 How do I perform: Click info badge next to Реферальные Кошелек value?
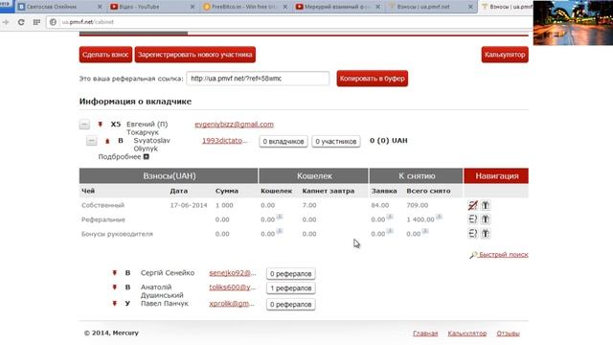point(280,217)
